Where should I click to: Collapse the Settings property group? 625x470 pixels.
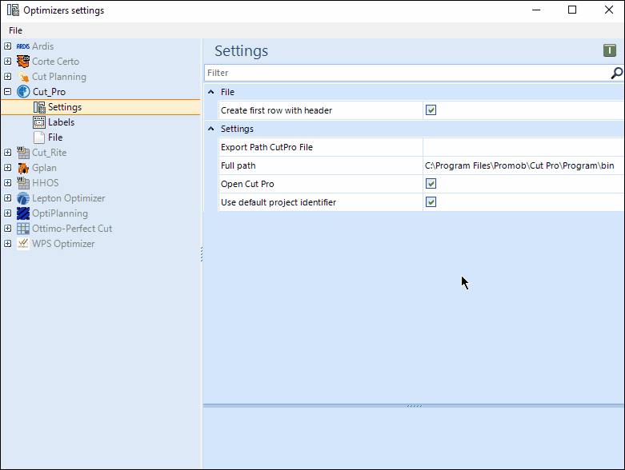[x=211, y=129]
